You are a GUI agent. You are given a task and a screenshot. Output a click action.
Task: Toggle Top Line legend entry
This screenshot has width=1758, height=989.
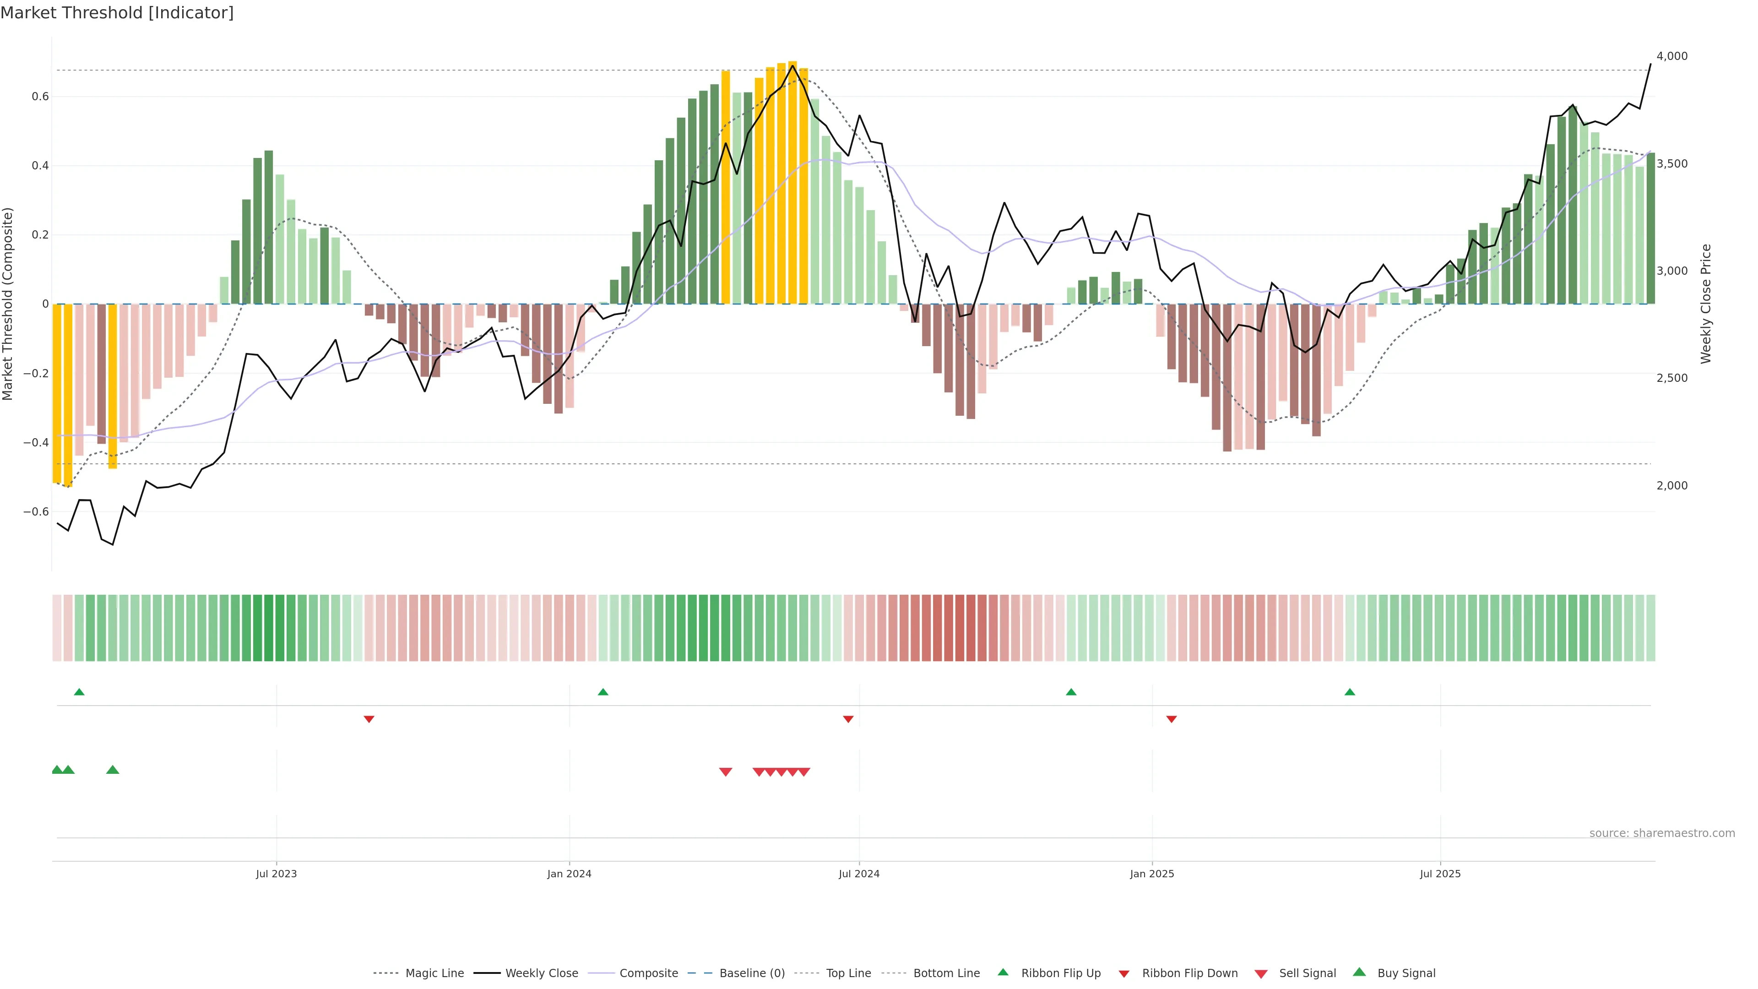pyautogui.click(x=848, y=973)
